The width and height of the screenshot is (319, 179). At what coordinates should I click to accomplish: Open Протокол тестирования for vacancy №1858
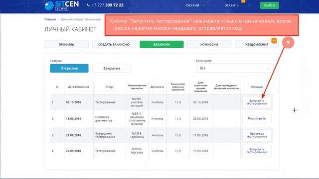(257, 135)
